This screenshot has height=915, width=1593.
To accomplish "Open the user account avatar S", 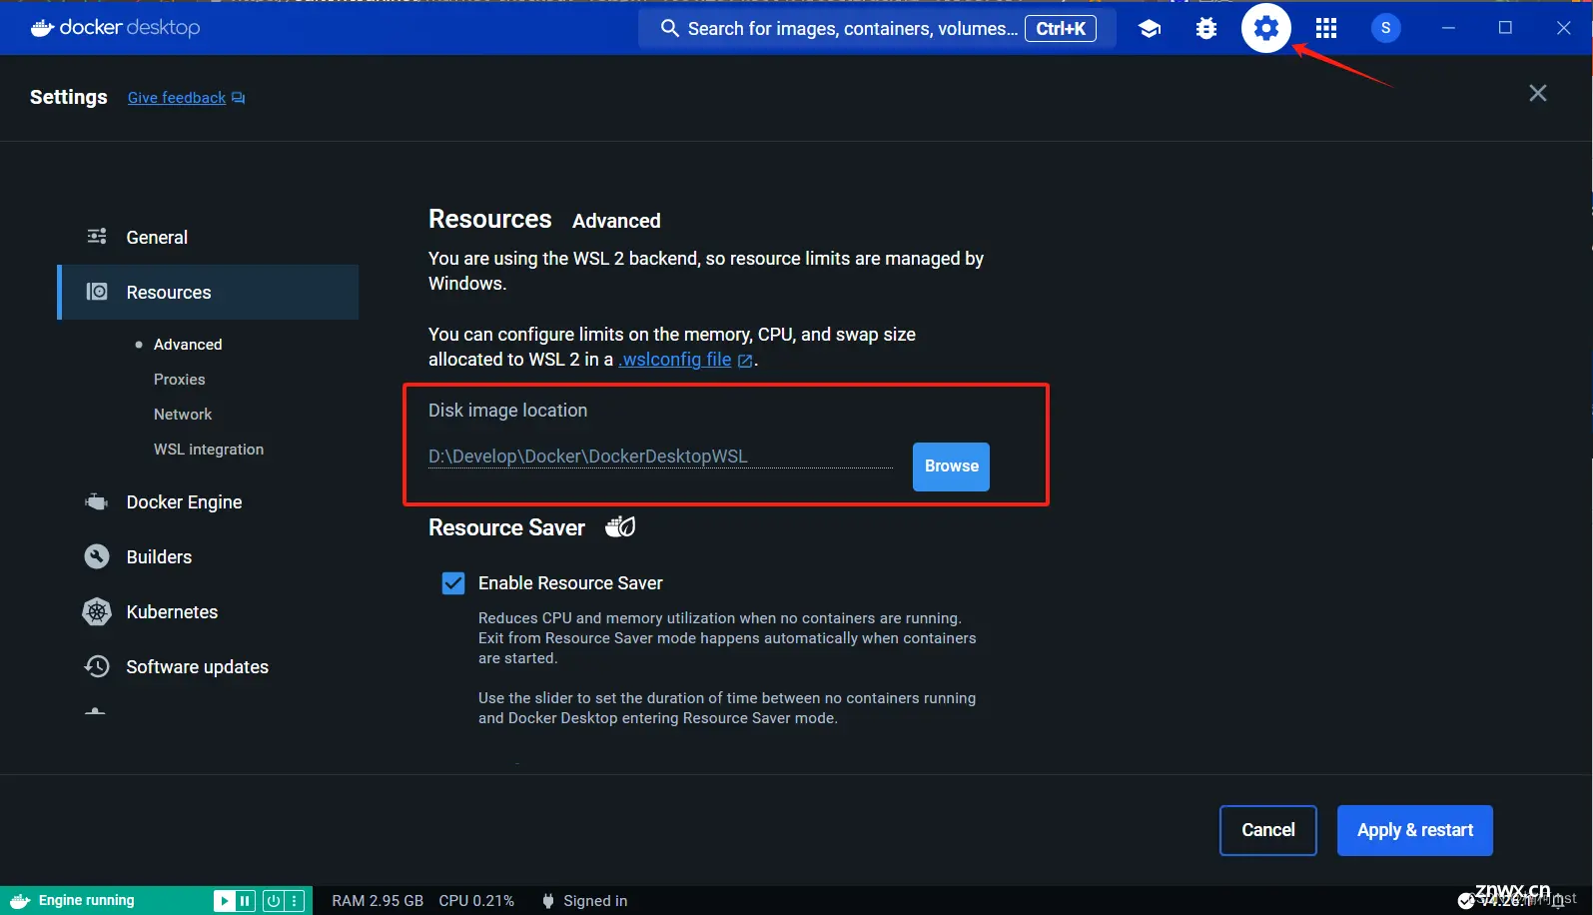I will point(1385,28).
